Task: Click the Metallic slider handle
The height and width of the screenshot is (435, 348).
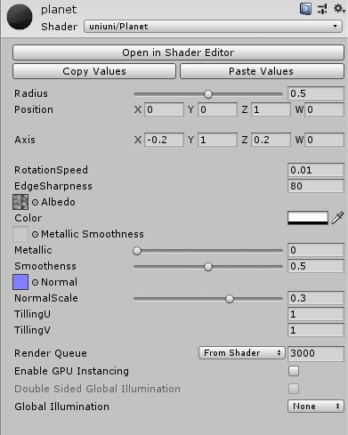Action: pos(137,251)
